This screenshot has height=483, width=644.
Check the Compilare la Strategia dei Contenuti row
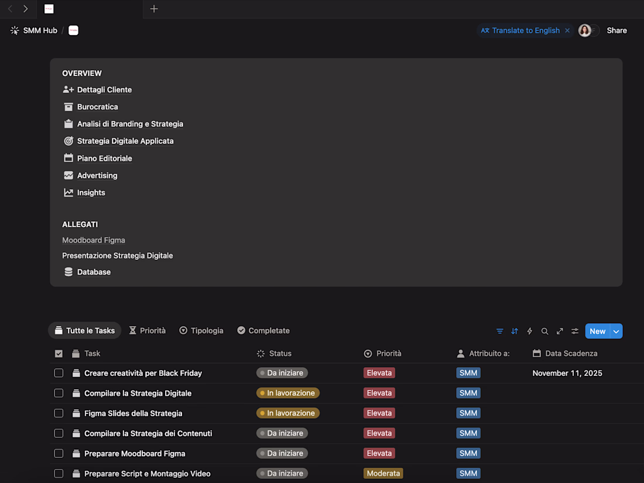point(59,433)
